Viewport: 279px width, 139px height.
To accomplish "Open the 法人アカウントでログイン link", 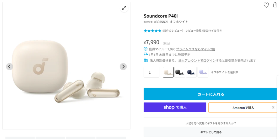I will (x=197, y=61).
